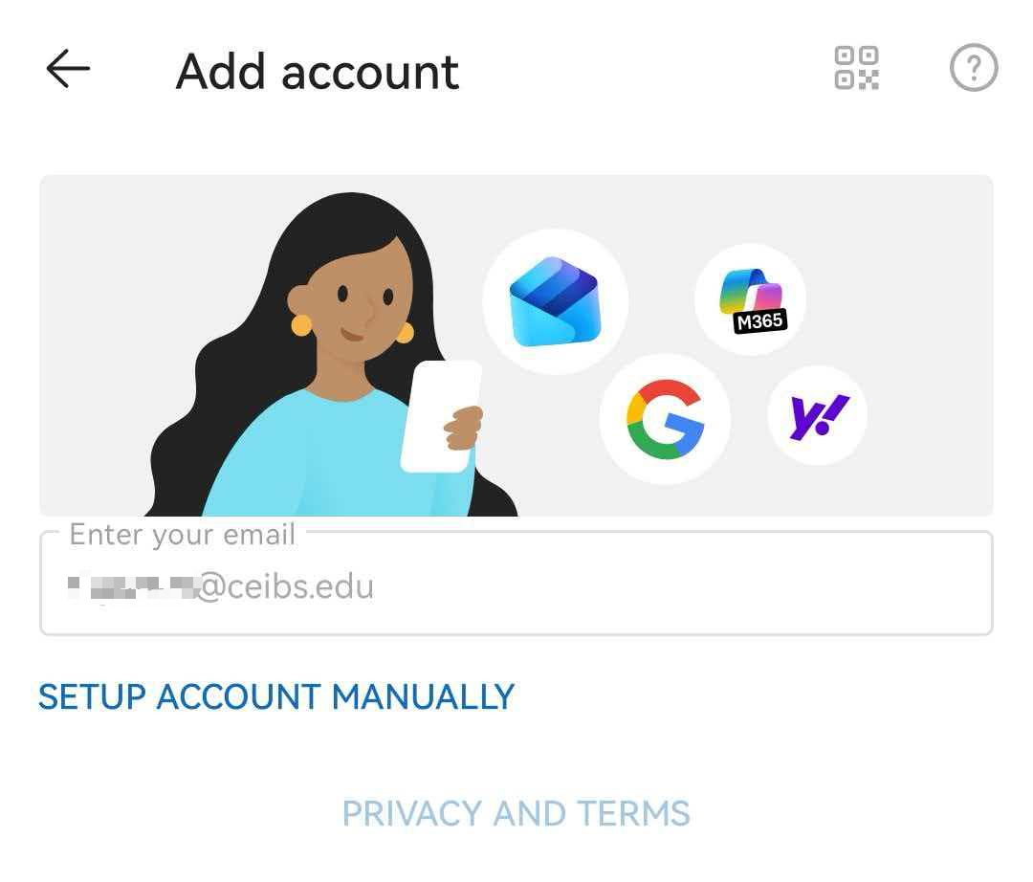
Task: Tap the Add account title text
Action: coord(317,71)
